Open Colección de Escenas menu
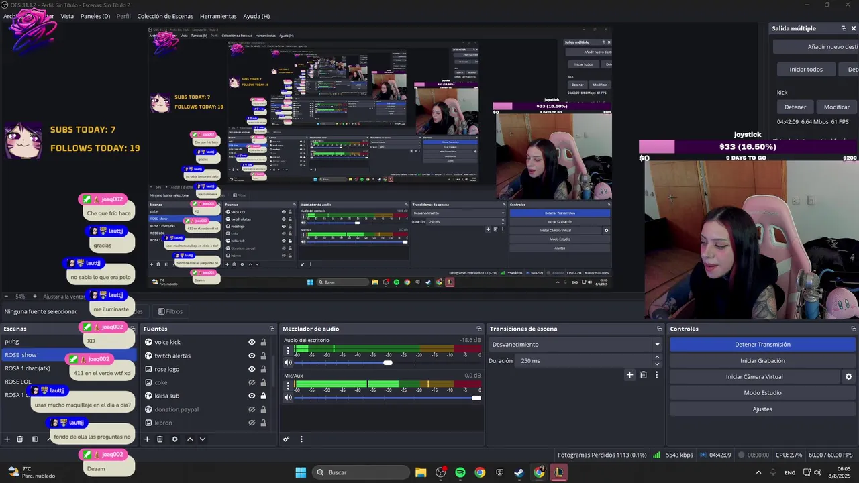 pyautogui.click(x=165, y=16)
